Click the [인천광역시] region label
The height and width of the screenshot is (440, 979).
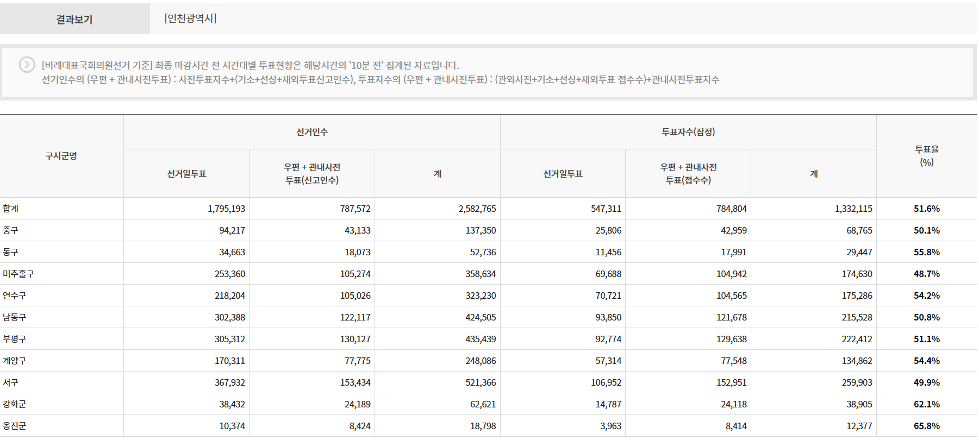(190, 18)
